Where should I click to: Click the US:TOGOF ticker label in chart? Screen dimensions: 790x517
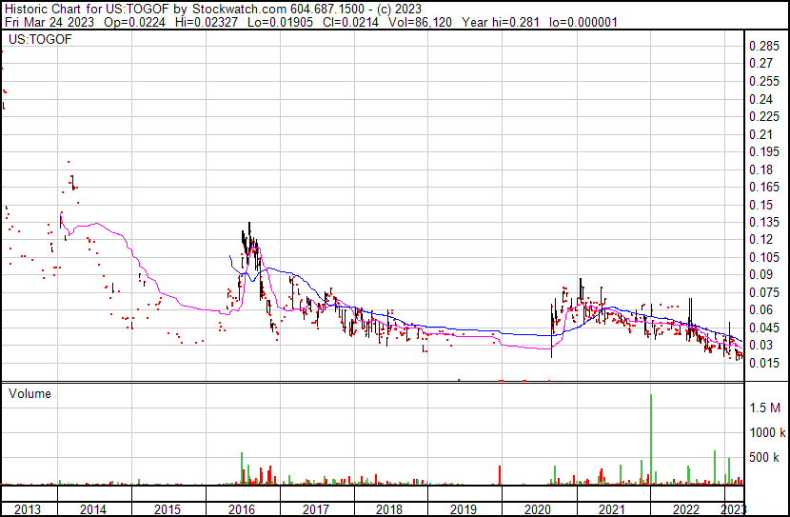(34, 40)
